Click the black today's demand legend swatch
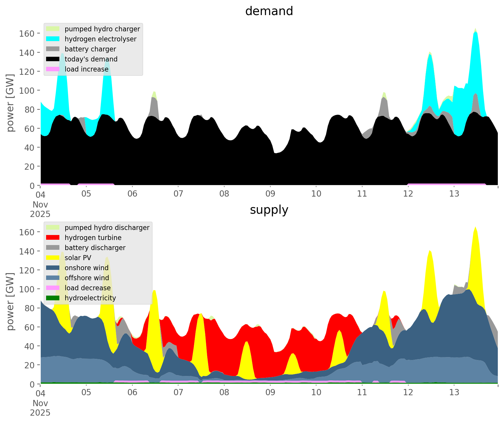This screenshot has height=423, width=504. (53, 59)
